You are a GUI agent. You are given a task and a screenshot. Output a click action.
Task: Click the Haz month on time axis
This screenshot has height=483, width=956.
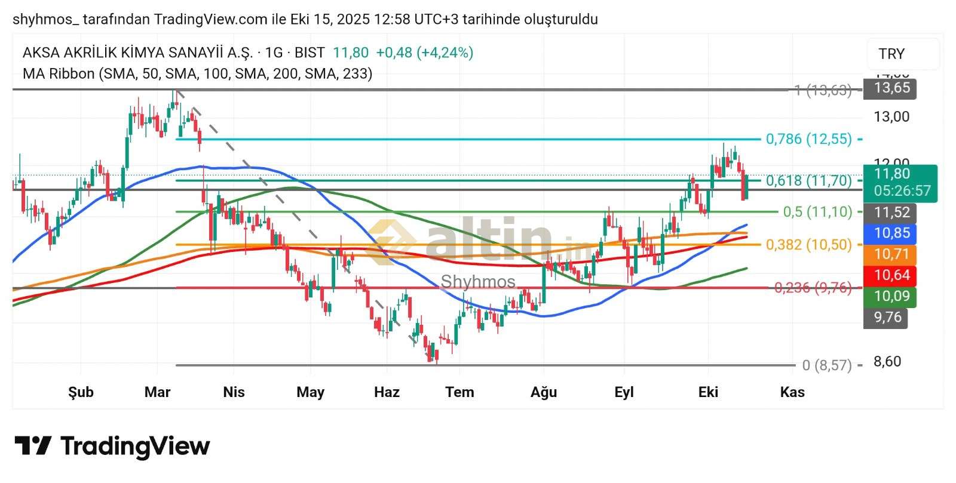387,392
